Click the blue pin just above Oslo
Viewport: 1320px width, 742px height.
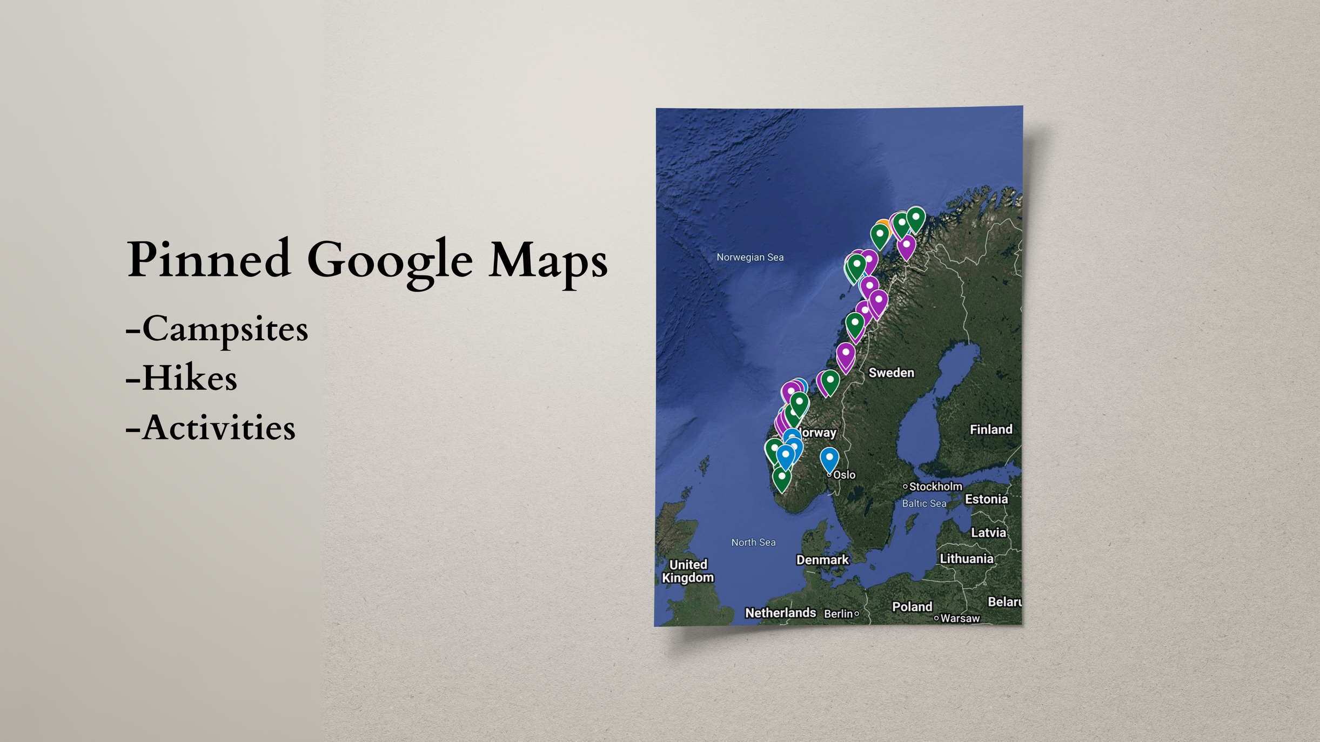point(829,461)
